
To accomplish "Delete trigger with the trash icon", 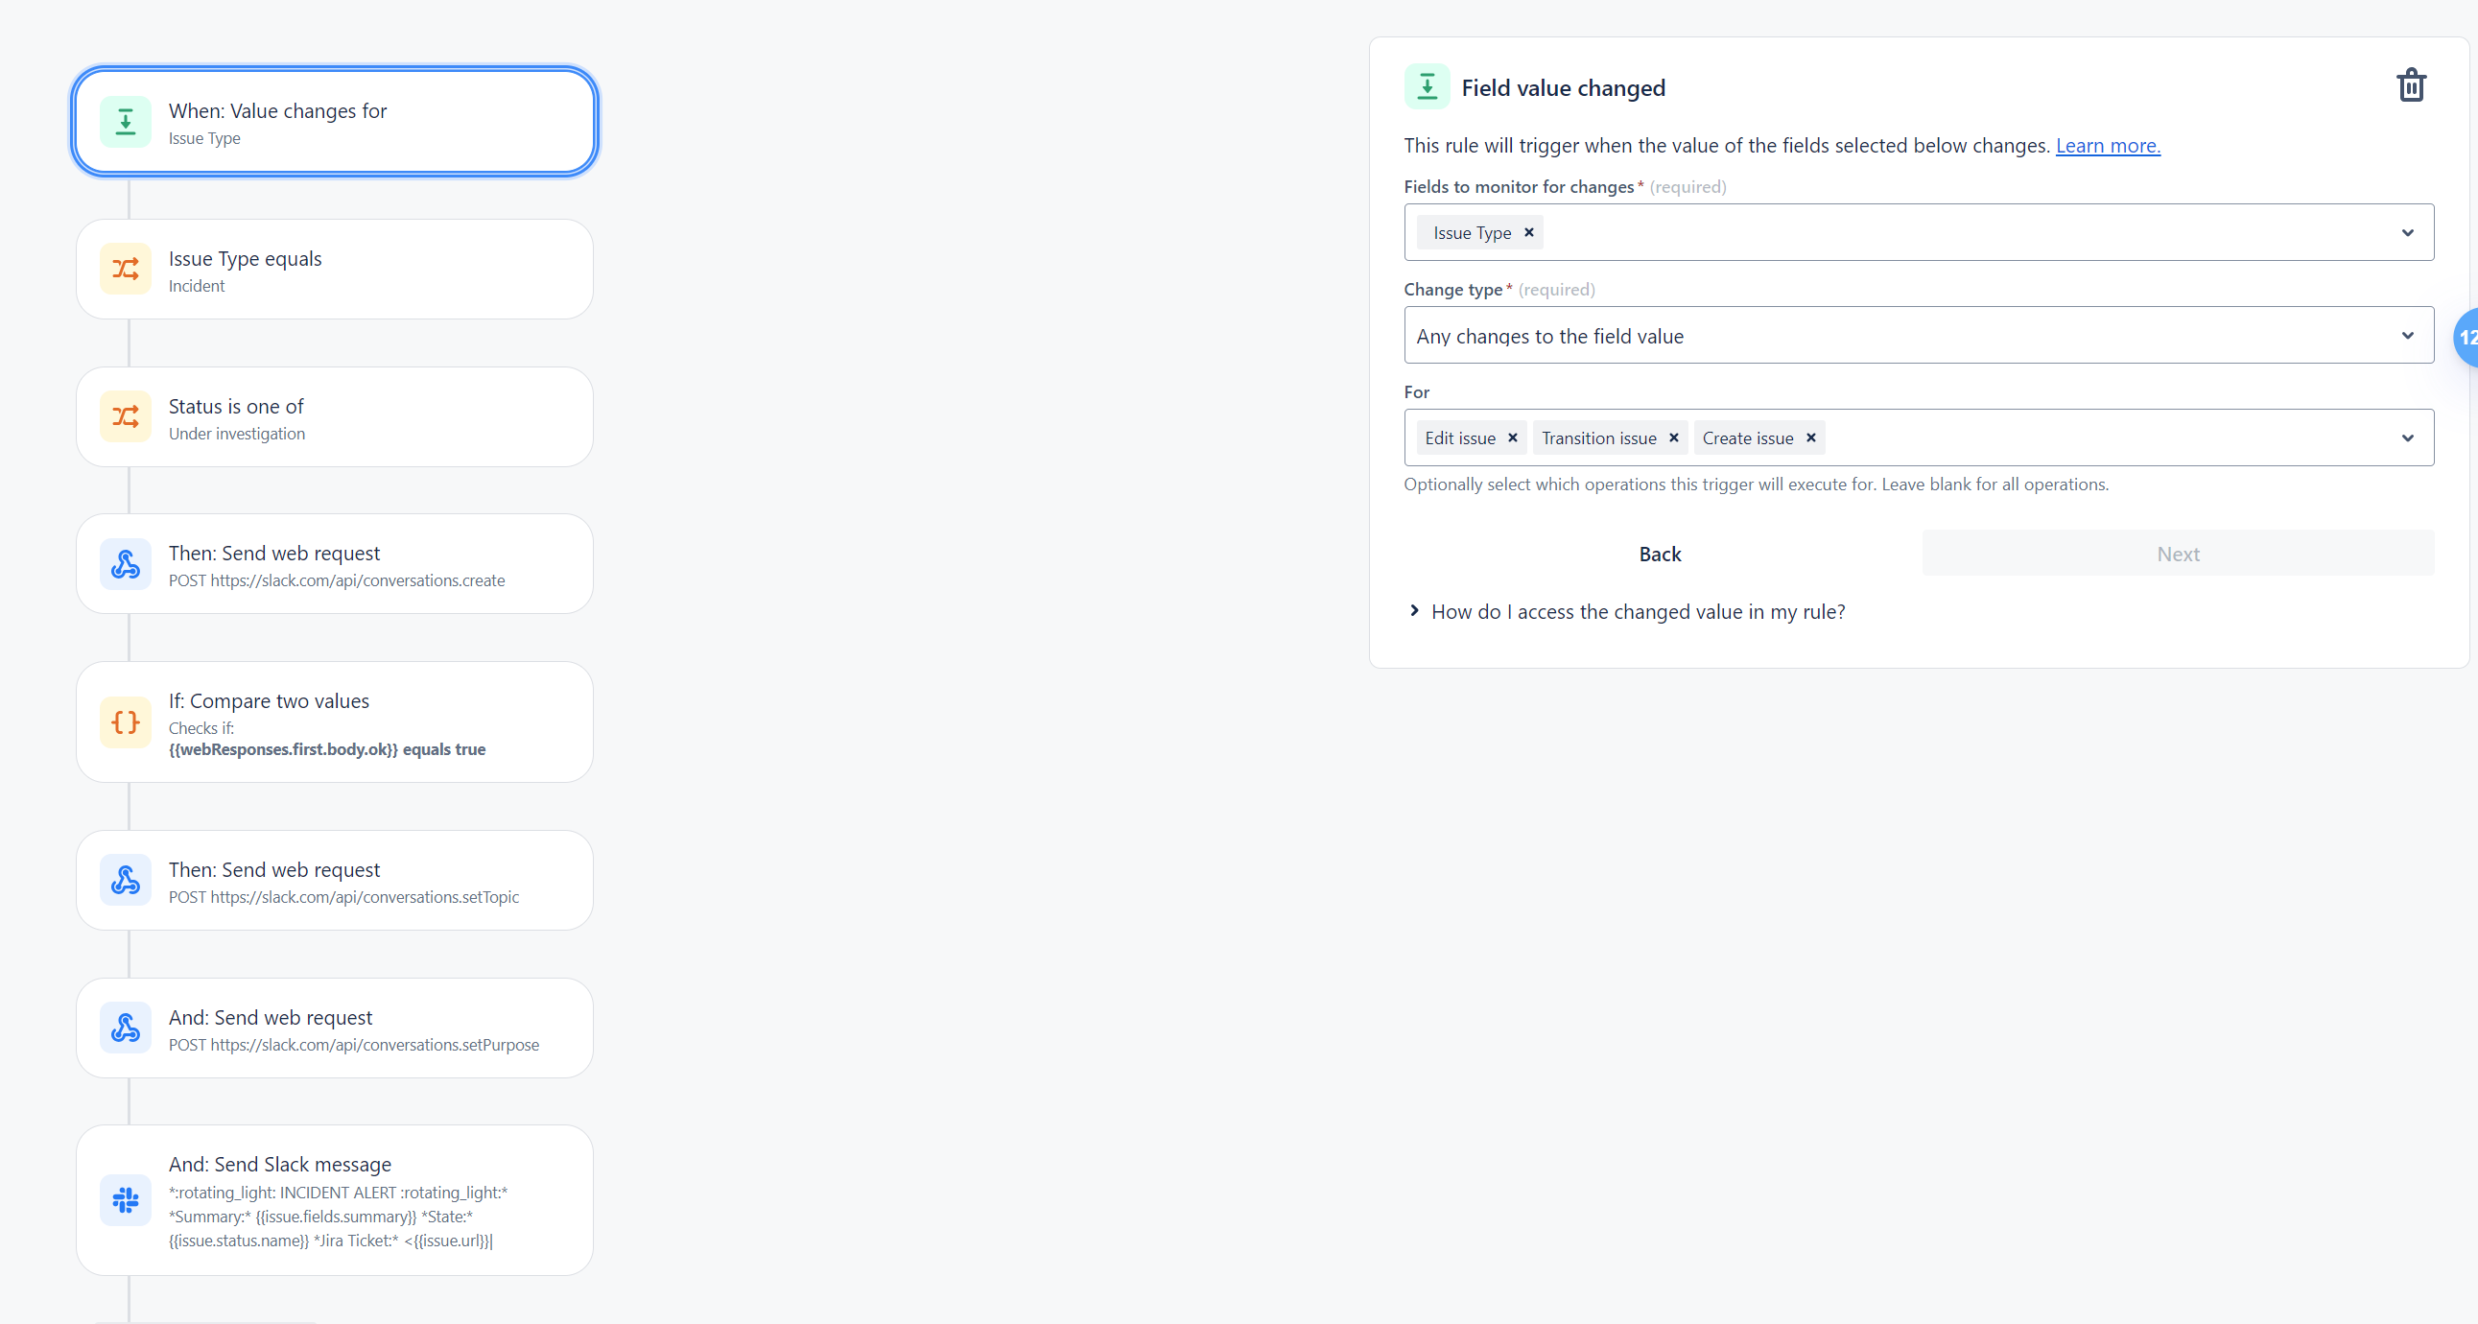I will pos(2411,85).
